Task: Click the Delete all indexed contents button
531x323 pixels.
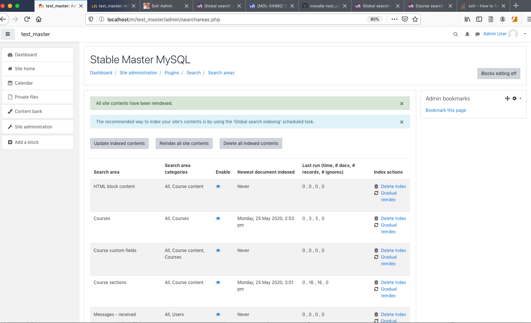Action: (251, 143)
